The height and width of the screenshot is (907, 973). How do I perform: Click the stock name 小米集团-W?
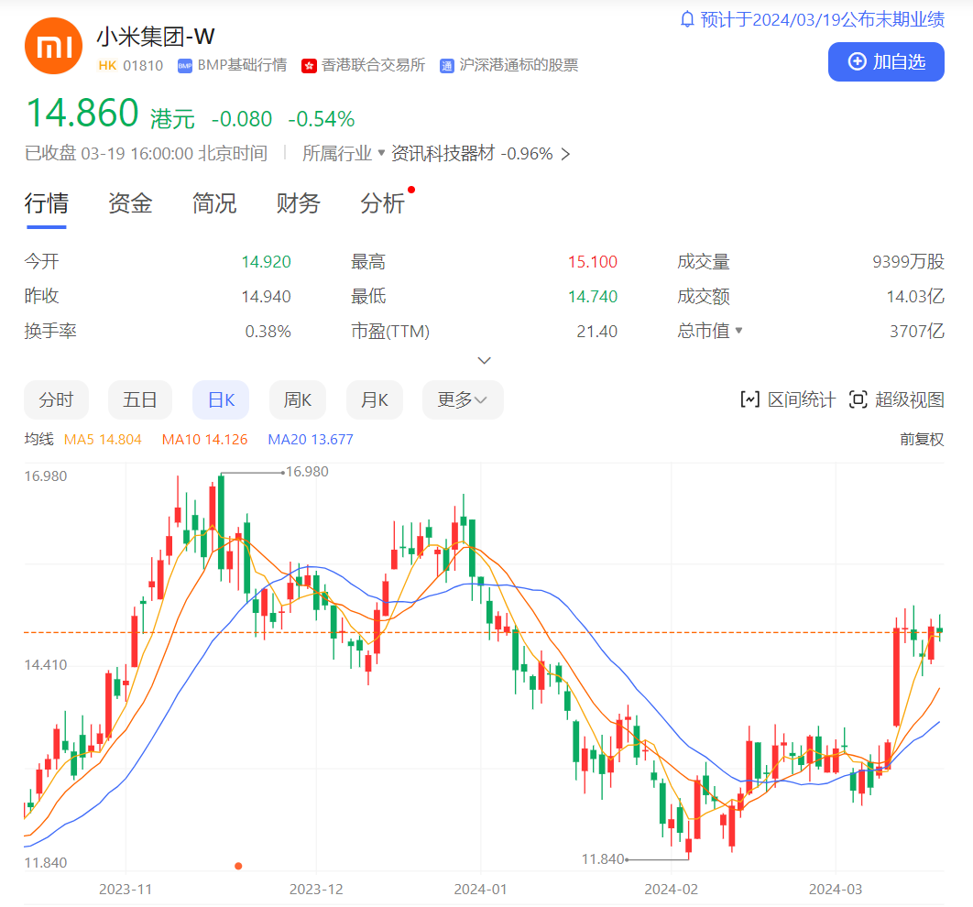[156, 37]
